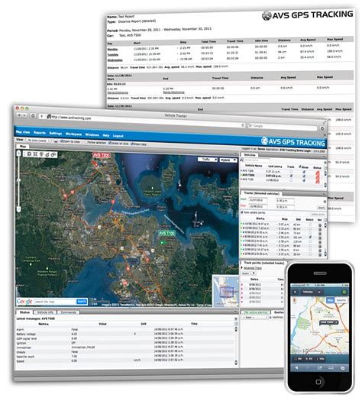Enable the Follow selected checkbox
The width and height of the screenshot is (362, 401).
pos(86,142)
